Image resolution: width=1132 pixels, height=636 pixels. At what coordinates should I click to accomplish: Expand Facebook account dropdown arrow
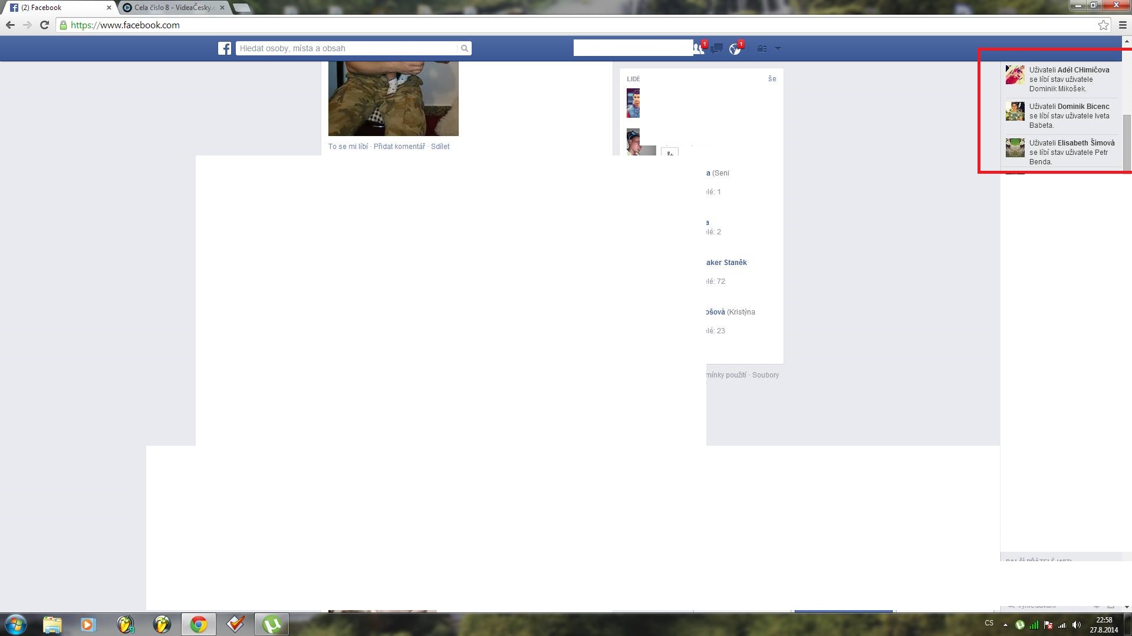778,49
